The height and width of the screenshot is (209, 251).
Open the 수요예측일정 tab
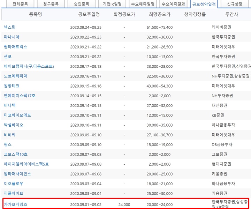pos(143,4)
